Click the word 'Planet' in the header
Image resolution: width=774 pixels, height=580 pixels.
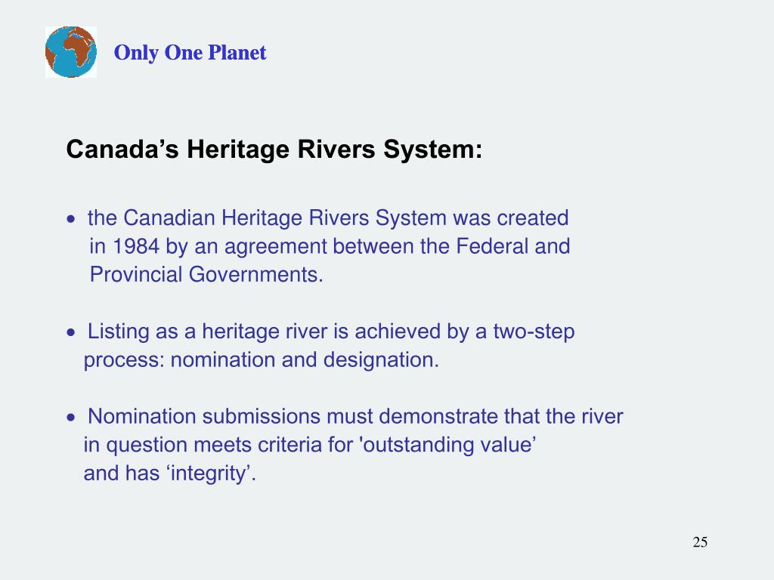coord(237,53)
